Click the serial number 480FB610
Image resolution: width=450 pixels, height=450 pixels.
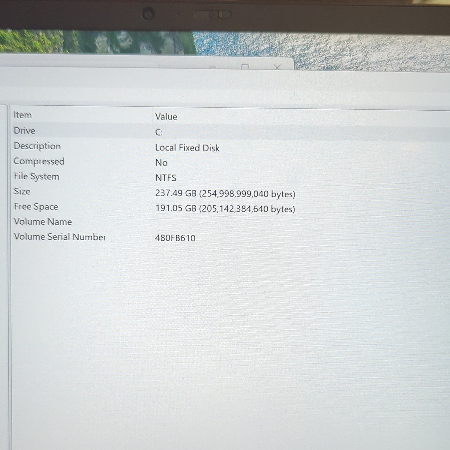pos(175,238)
